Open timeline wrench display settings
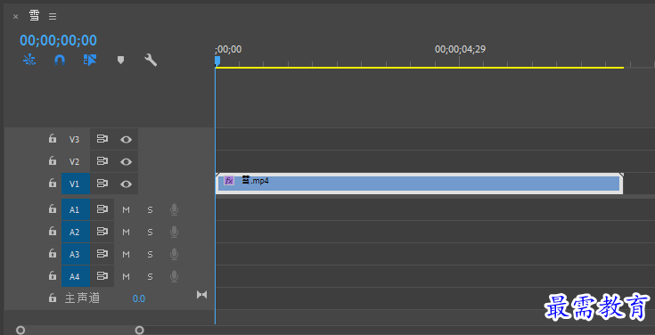Viewport: 655px width, 335px height. [151, 61]
